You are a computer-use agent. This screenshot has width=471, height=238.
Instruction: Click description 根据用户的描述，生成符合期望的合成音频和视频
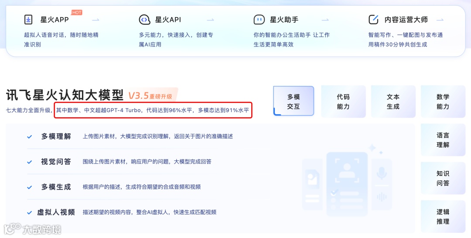(x=142, y=187)
